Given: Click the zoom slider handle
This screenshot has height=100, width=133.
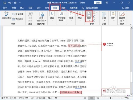Looking at the screenshot, I should point(110,98).
